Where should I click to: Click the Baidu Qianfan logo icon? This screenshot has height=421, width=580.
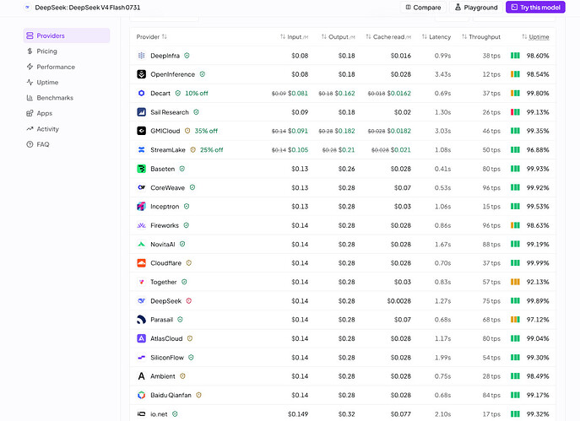(x=141, y=395)
